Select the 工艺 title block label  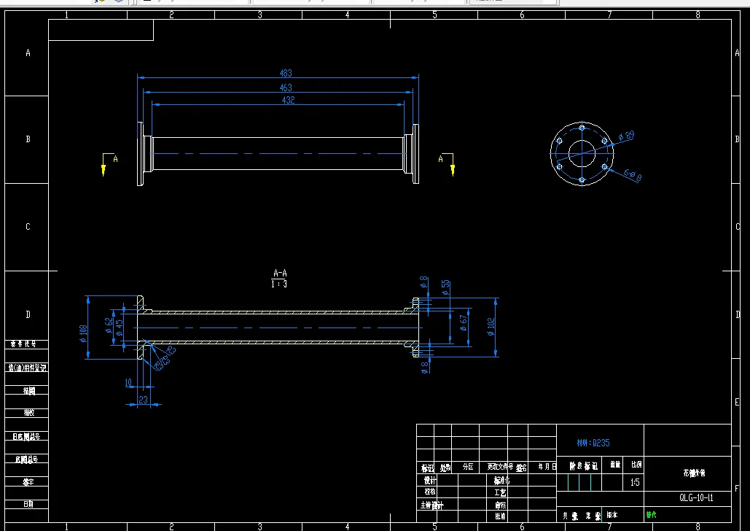tap(500, 492)
